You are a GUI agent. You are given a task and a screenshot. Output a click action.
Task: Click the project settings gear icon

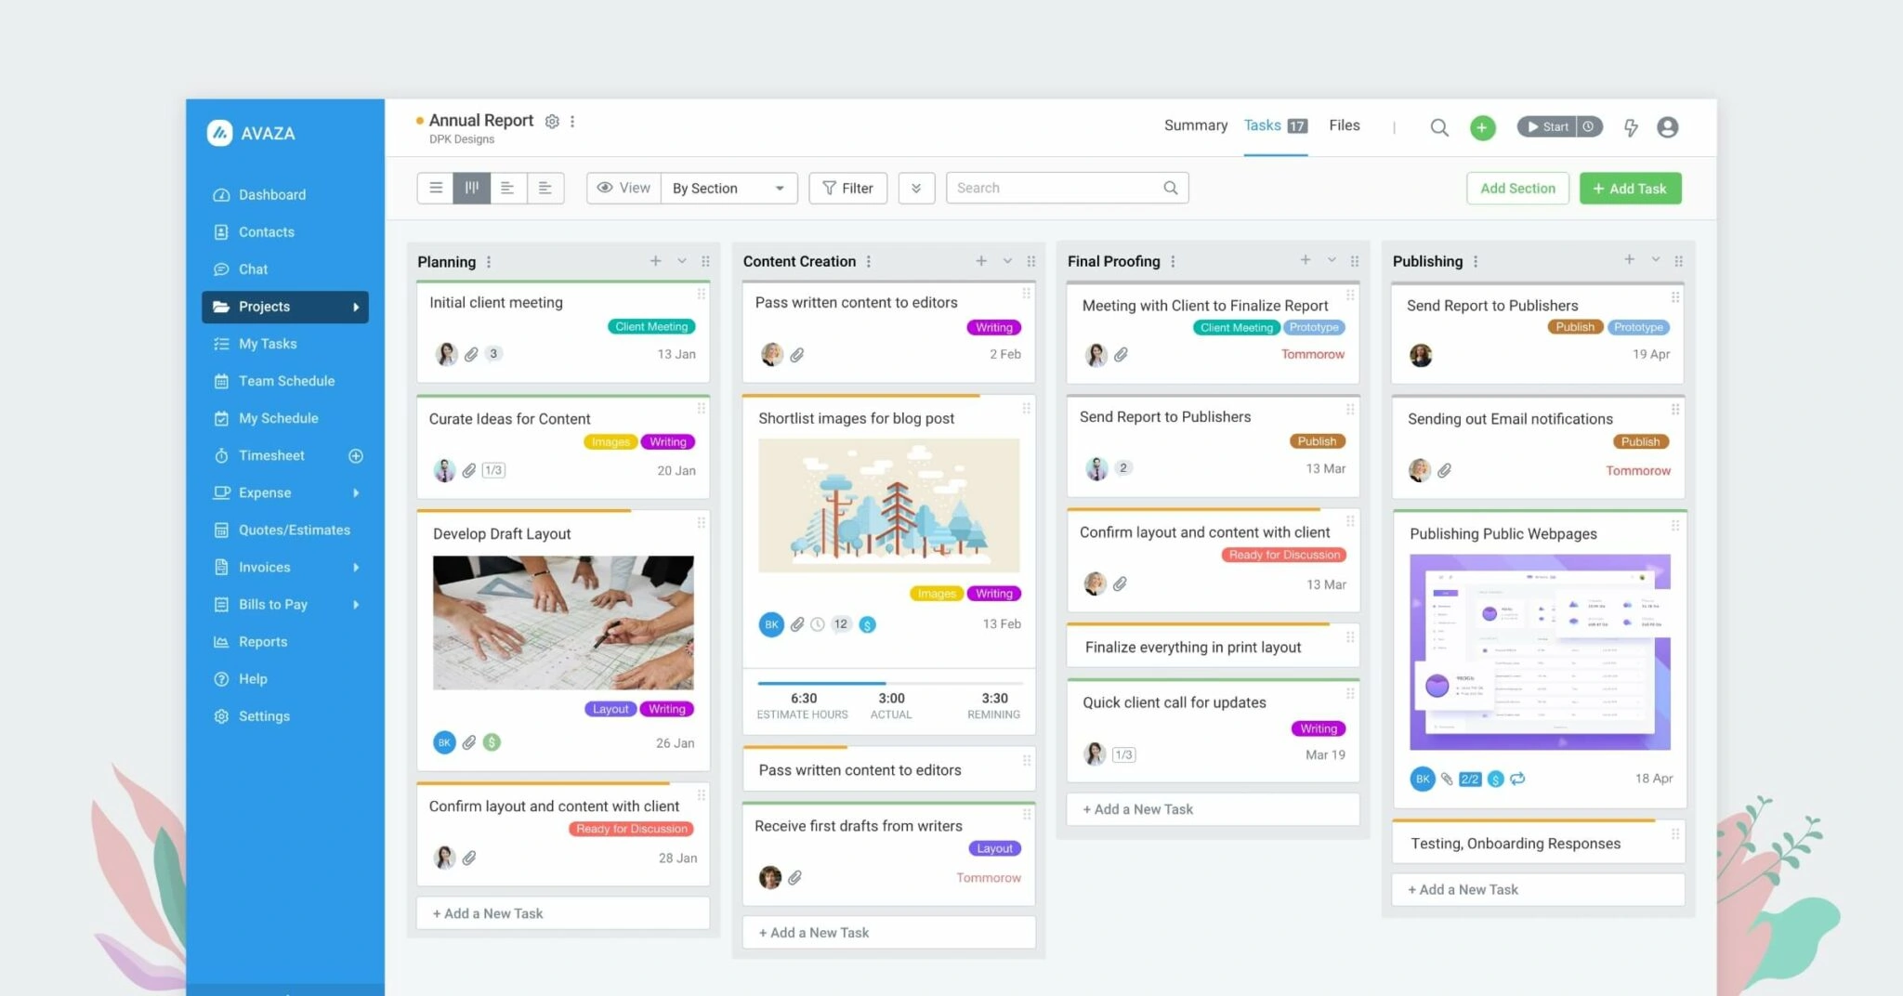(x=552, y=122)
